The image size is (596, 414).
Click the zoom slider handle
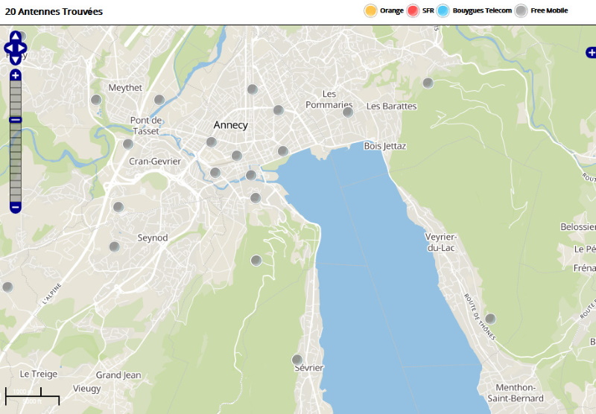tap(15, 120)
